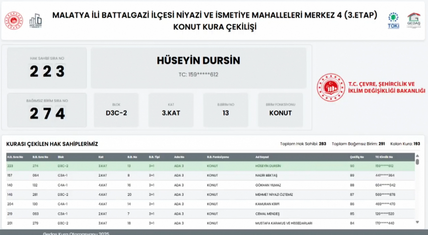This screenshot has width=428, height=235.
Task: Open the KURASI ÇEKİLEN HAK SAHİPLERİMİZ section header
Action: point(52,143)
